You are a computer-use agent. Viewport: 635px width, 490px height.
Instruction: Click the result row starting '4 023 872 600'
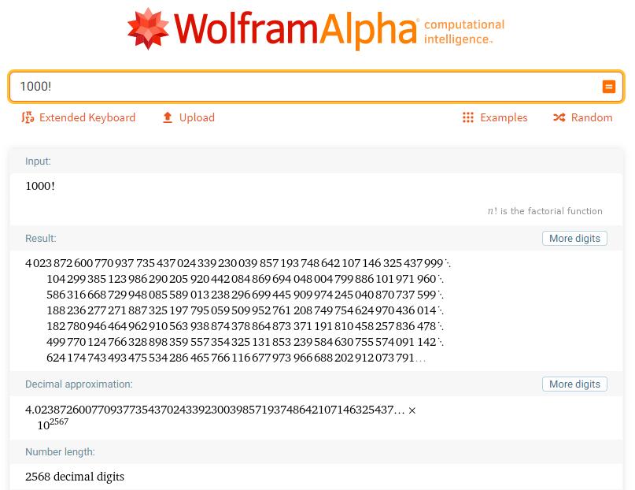tap(238, 263)
